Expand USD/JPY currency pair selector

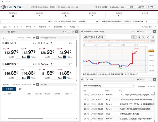18,43
